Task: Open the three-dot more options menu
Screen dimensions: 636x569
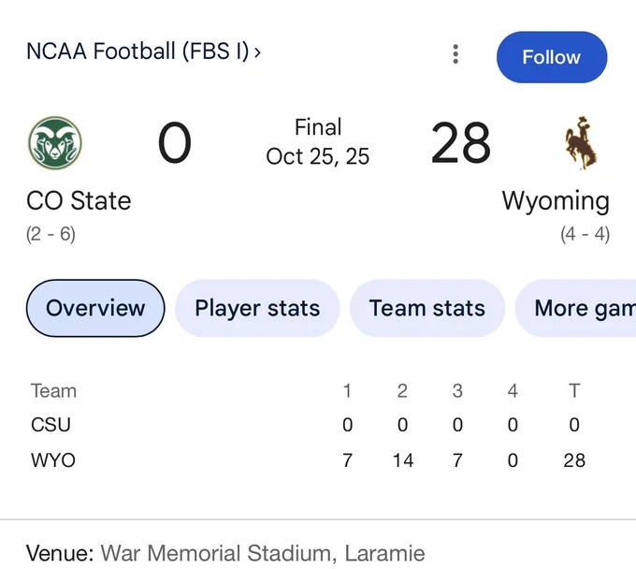Action: tap(455, 54)
